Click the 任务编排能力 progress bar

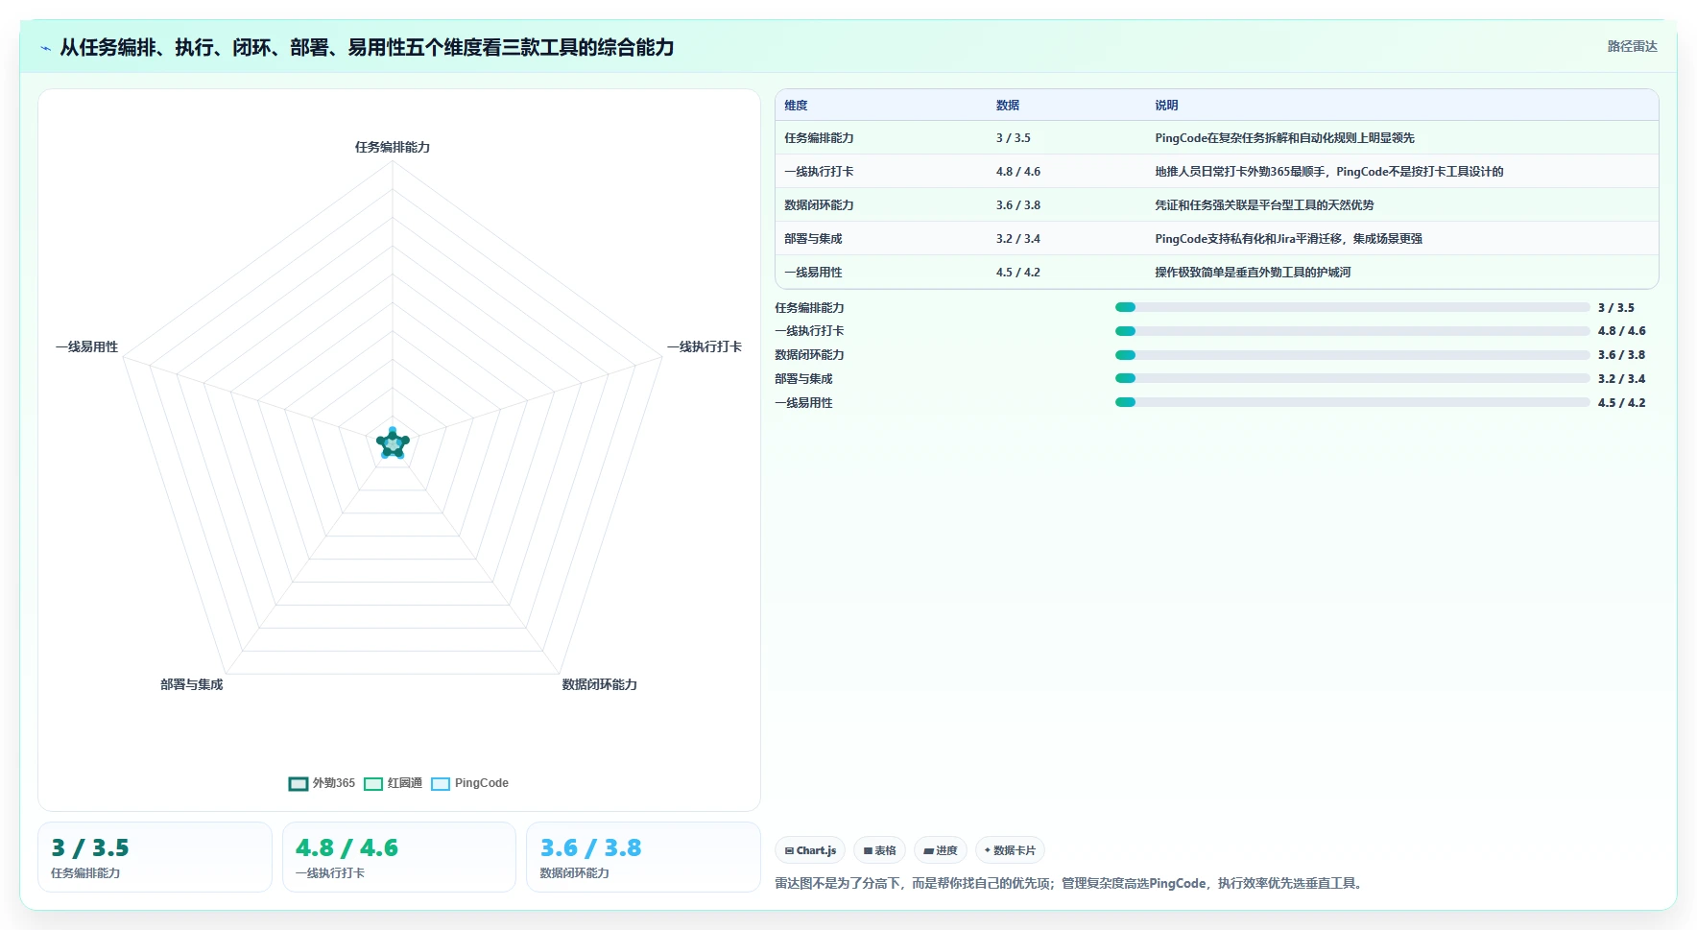click(x=1352, y=307)
